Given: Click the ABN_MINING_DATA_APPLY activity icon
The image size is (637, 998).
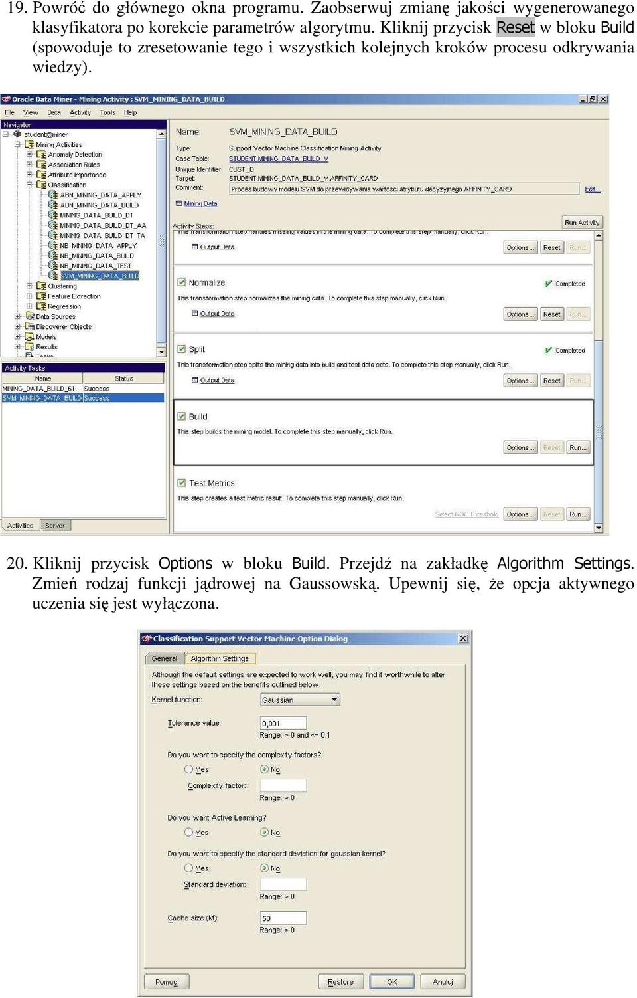Looking at the screenshot, I should 53,195.
